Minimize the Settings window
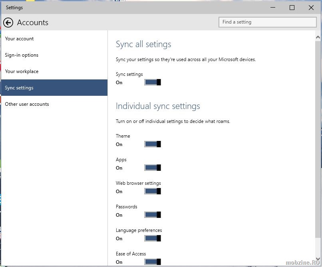 (273, 8)
